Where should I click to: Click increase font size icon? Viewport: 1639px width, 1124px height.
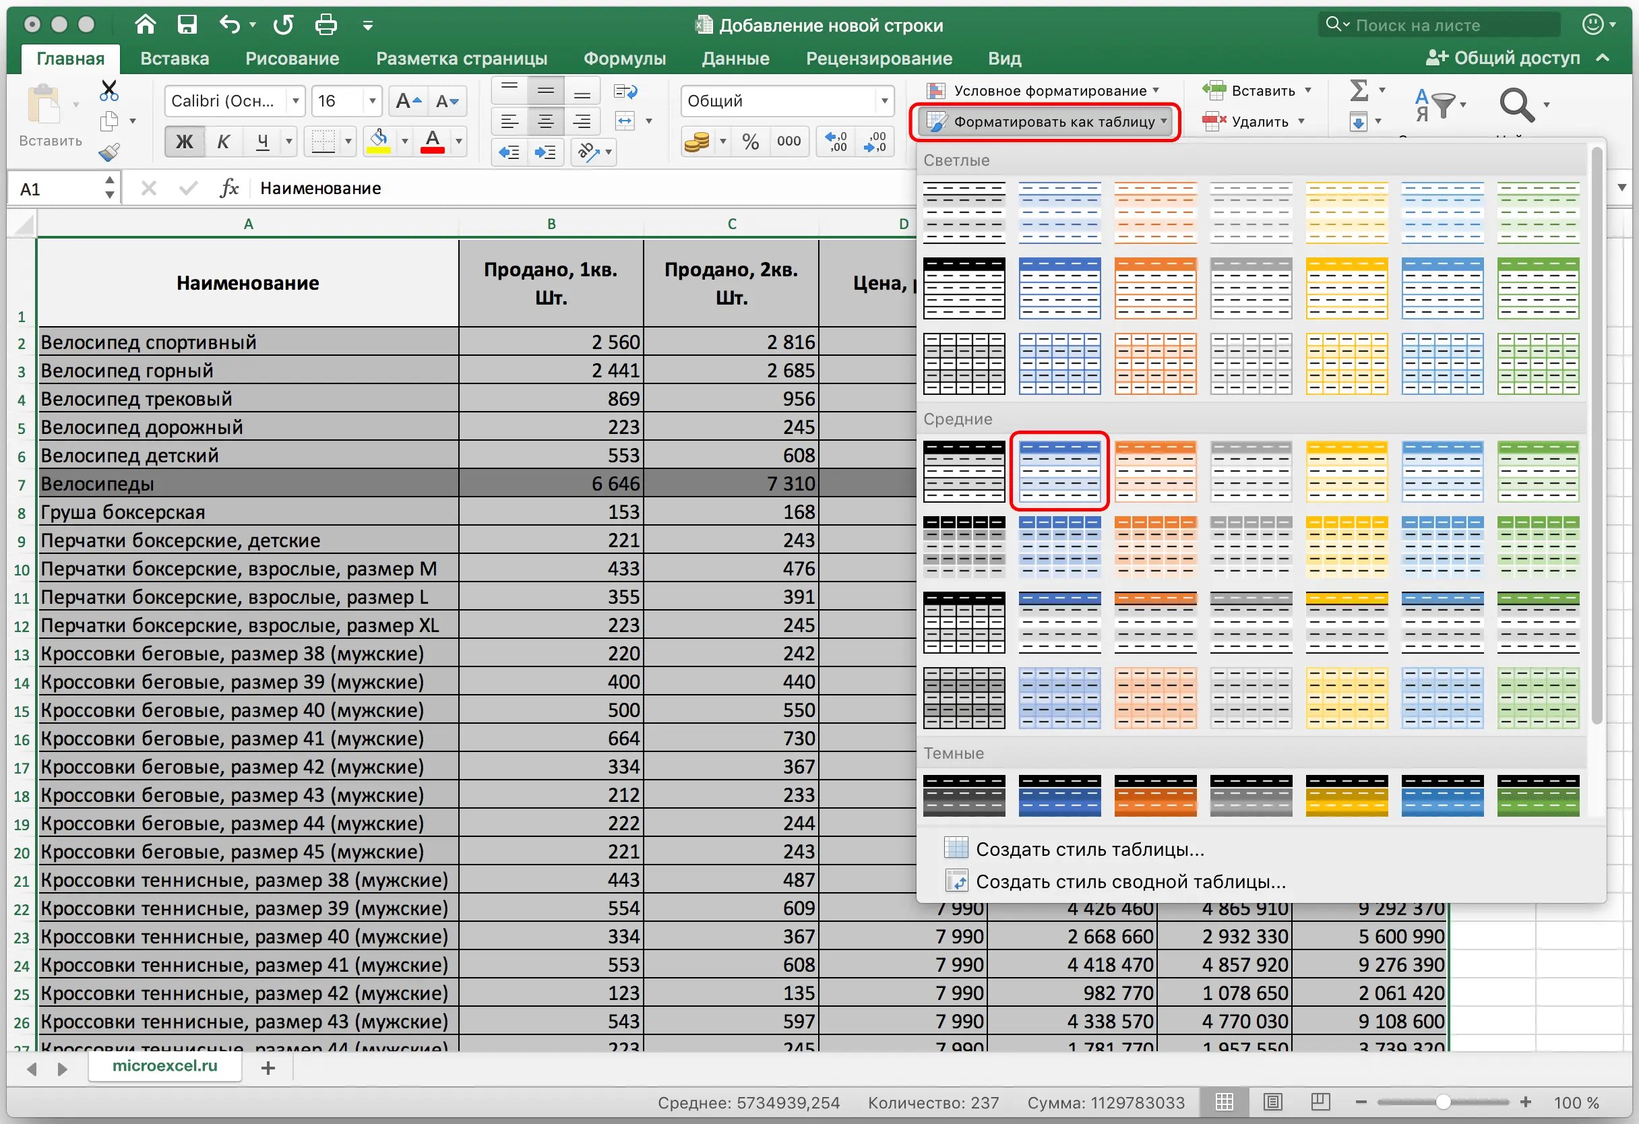tap(408, 102)
